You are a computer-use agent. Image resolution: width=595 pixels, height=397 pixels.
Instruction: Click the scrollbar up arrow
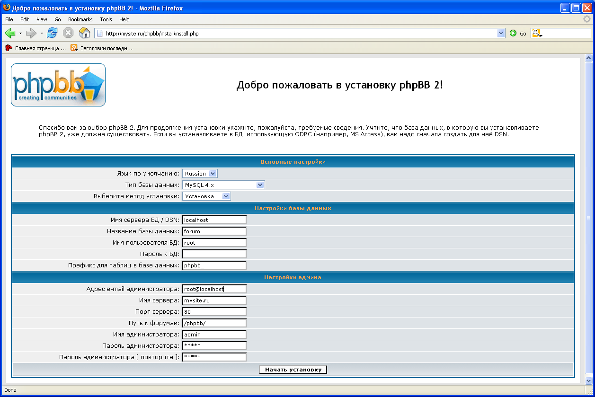(x=589, y=58)
